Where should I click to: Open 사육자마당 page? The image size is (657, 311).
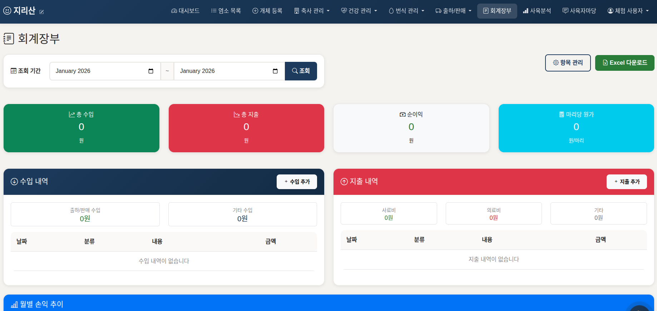[x=579, y=11]
